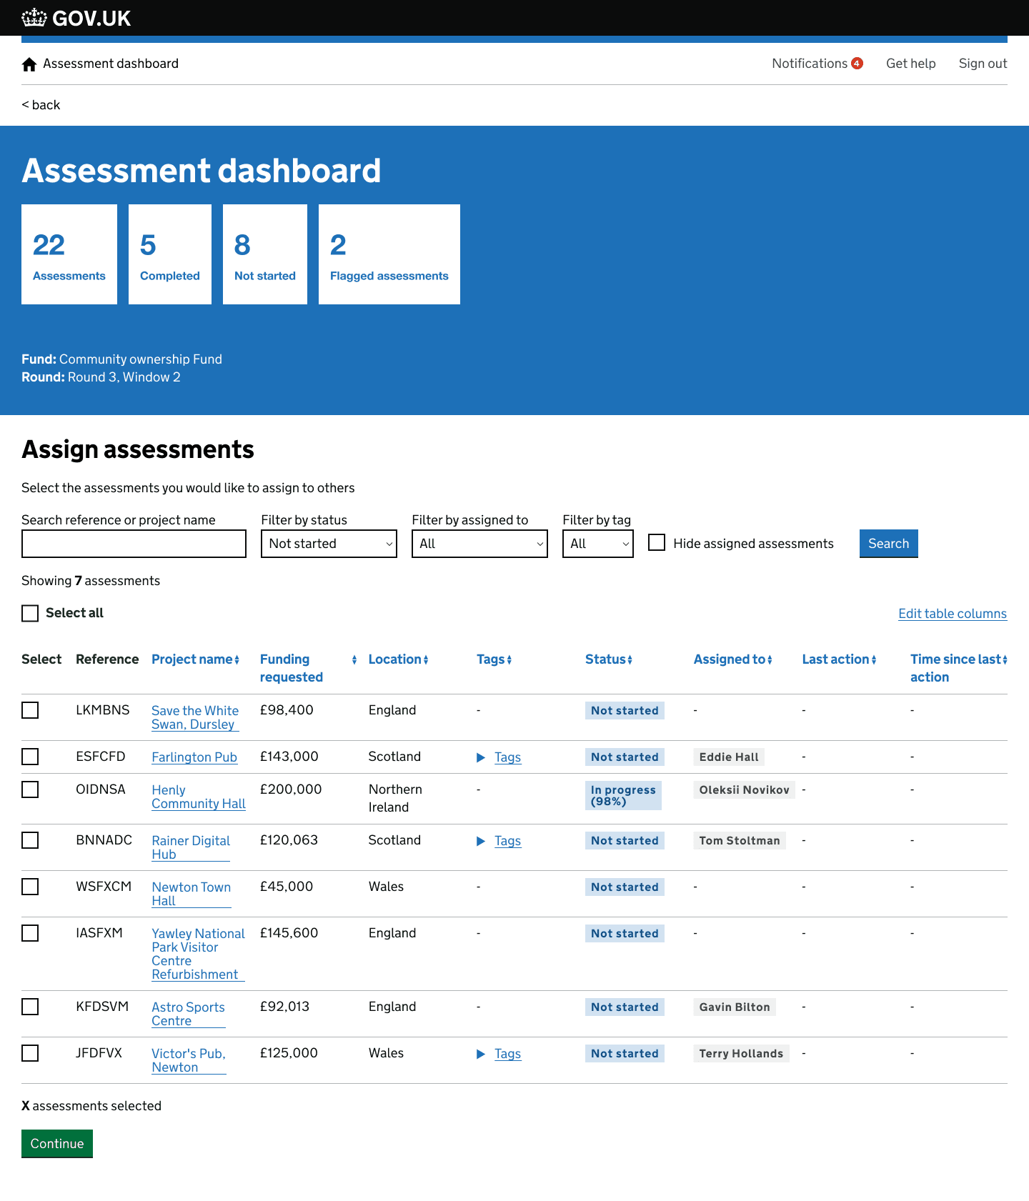Image resolution: width=1029 pixels, height=1201 pixels.
Task: Focus the search reference or project name field
Action: 134,544
